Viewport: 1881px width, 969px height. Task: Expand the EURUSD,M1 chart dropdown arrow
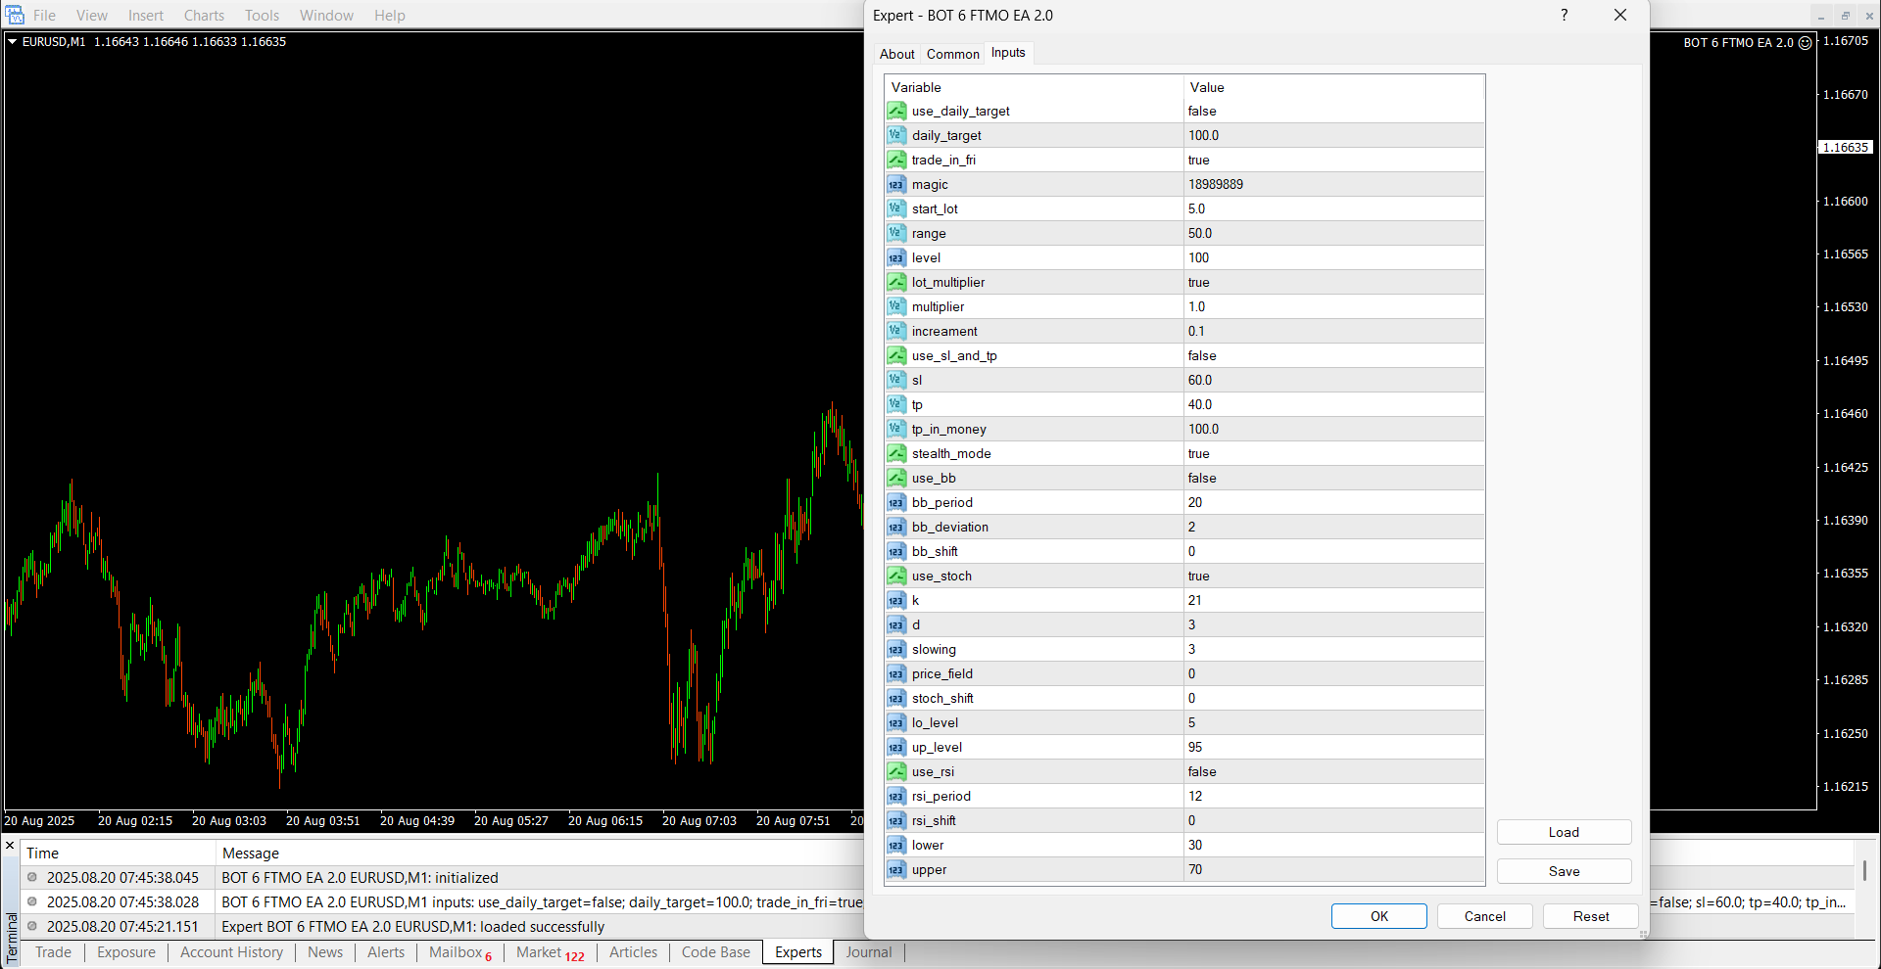[x=13, y=42]
